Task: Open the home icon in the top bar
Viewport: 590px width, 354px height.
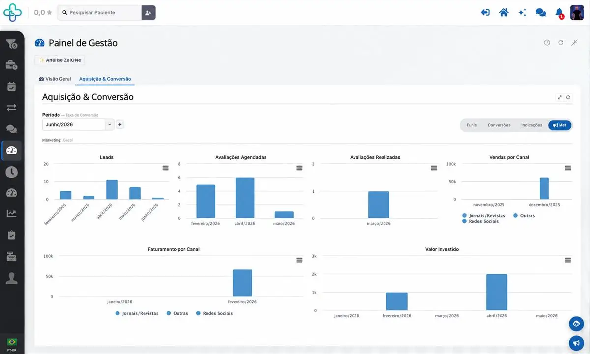Action: pos(503,13)
